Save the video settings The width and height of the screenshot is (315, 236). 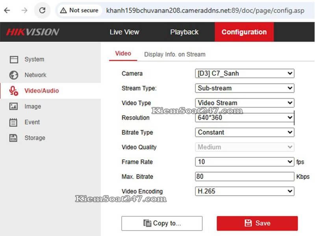pos(257,223)
